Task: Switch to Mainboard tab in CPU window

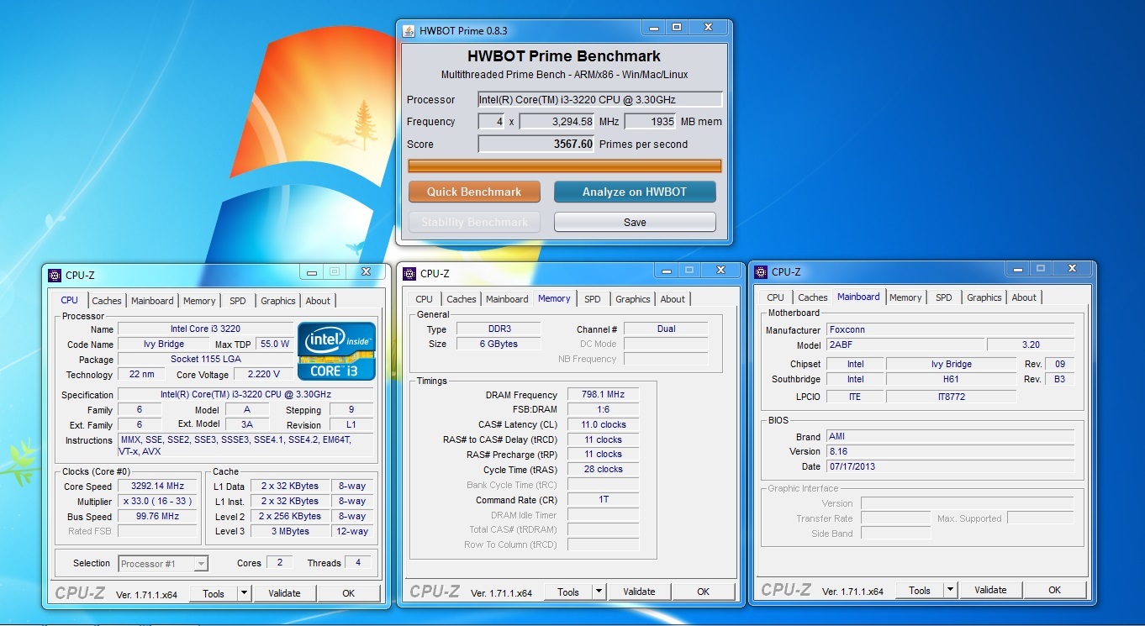Action: pyautogui.click(x=152, y=301)
